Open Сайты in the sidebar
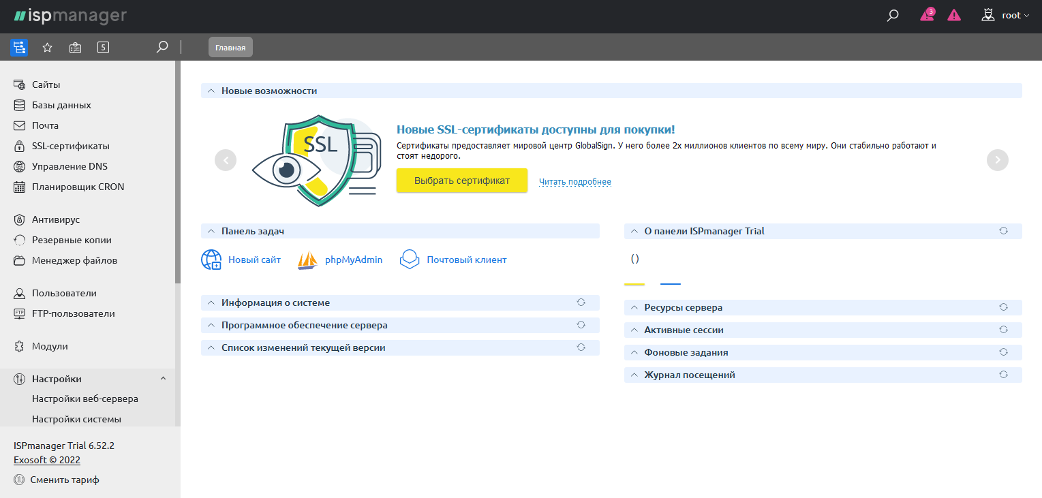1042x498 pixels. 46,84
